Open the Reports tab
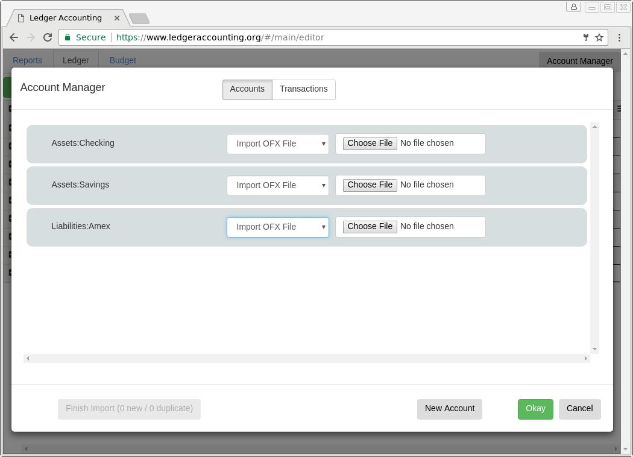Image resolution: width=633 pixels, height=457 pixels. pos(28,60)
